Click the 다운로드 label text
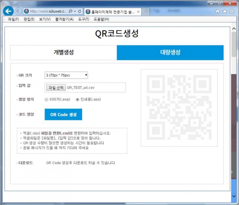This screenshot has height=205, width=239. coord(26,163)
